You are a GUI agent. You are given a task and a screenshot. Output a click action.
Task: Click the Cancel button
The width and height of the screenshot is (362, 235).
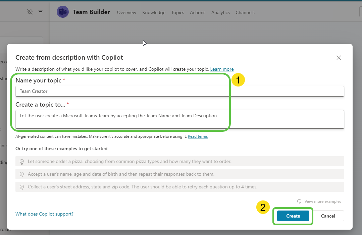[x=328, y=216]
